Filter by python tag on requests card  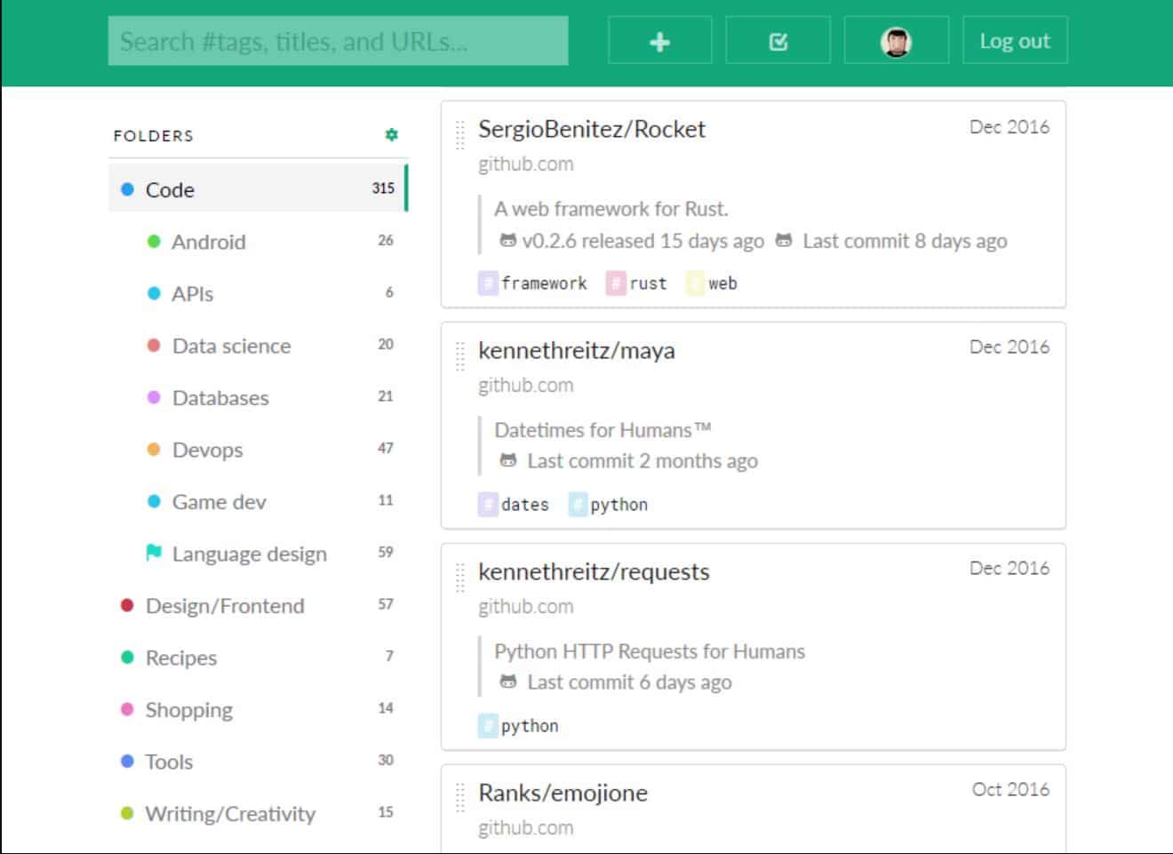[x=519, y=725]
